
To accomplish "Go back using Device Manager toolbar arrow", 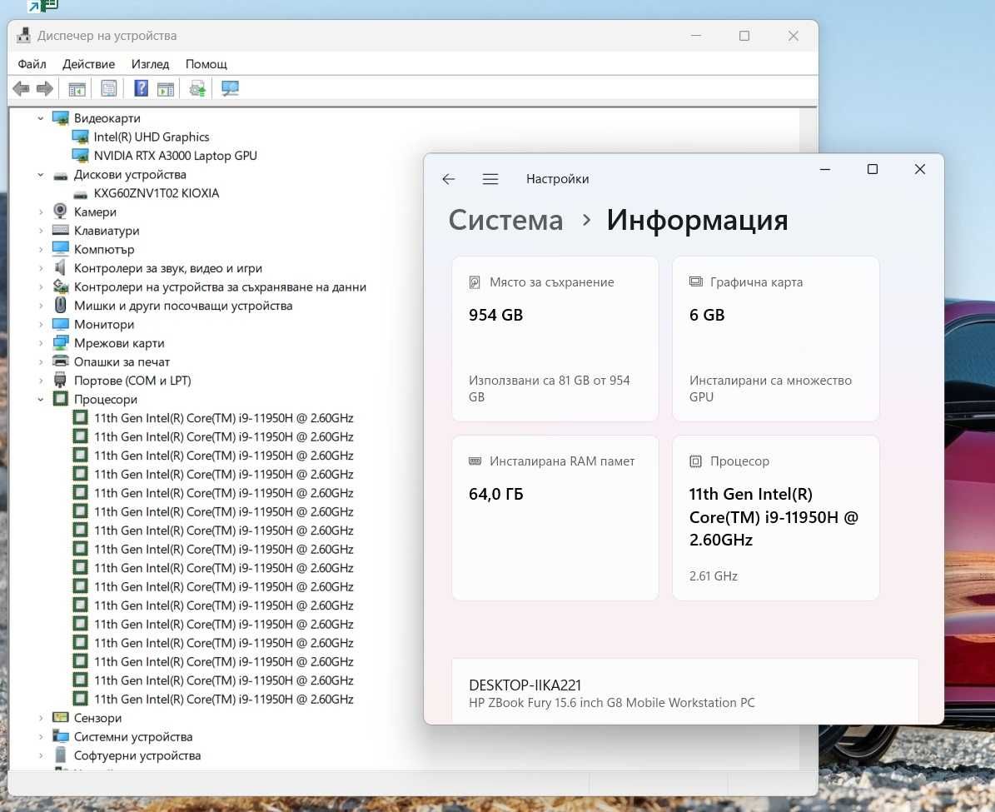I will [21, 88].
